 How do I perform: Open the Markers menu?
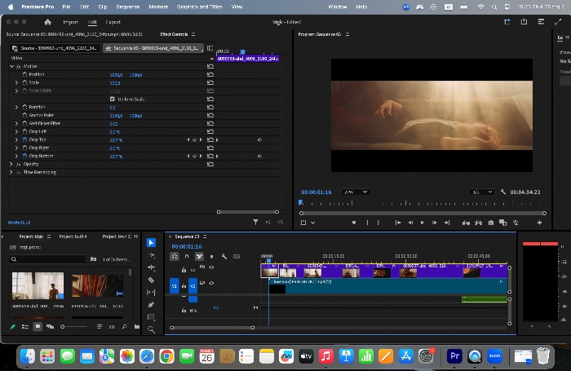158,7
